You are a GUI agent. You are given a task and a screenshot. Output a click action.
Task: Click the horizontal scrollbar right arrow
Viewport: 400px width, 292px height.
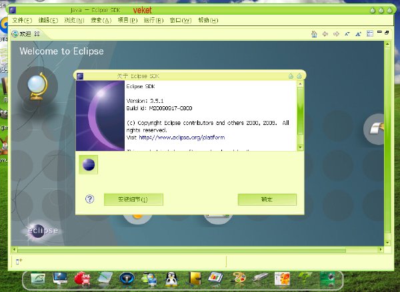coord(381,249)
